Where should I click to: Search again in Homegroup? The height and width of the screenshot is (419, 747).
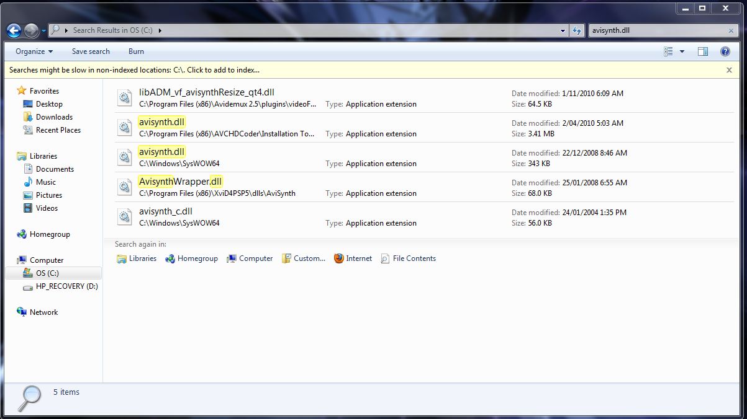tap(191, 258)
